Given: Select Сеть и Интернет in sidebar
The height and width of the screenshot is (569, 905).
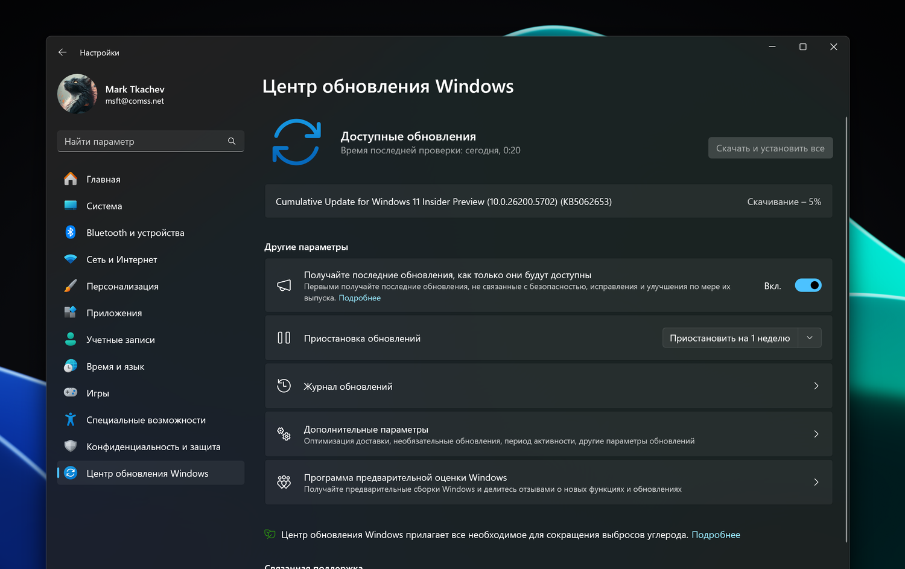Looking at the screenshot, I should pyautogui.click(x=151, y=259).
